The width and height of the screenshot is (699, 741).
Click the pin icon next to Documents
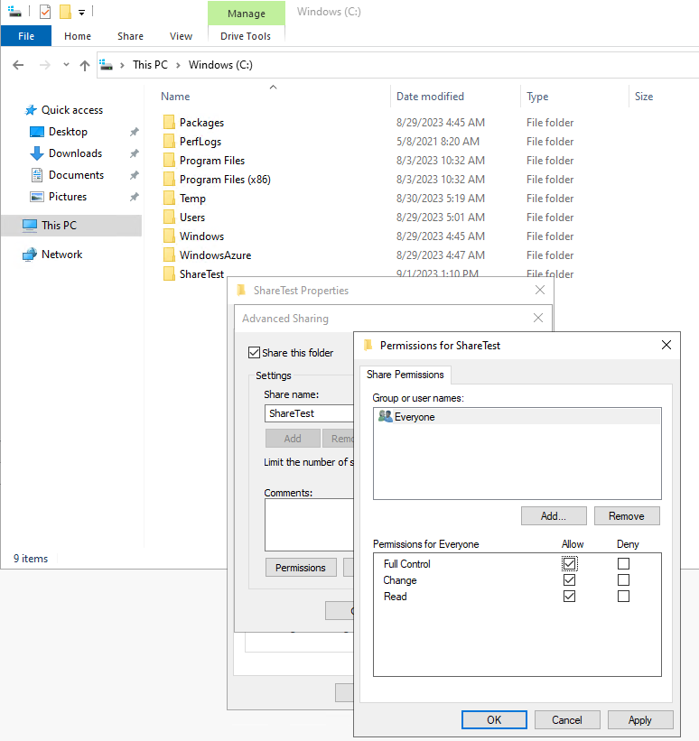(x=135, y=175)
